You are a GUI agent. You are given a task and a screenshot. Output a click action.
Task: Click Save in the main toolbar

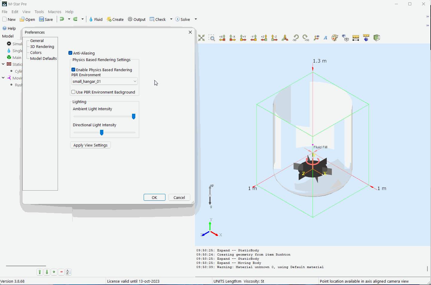click(x=46, y=19)
